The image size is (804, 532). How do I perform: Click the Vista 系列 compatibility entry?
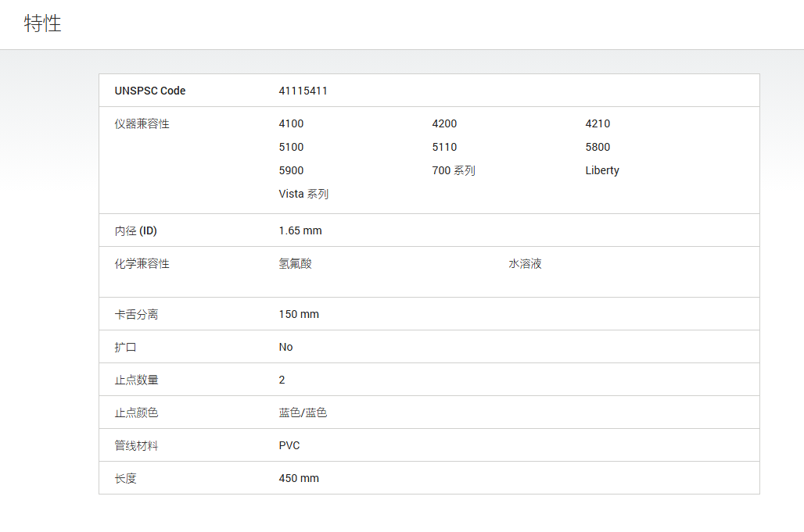[x=303, y=194]
